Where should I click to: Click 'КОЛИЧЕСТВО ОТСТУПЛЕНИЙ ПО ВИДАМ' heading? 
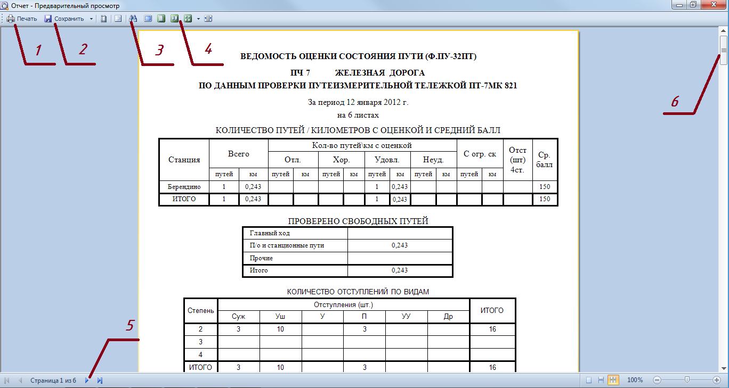coord(358,292)
